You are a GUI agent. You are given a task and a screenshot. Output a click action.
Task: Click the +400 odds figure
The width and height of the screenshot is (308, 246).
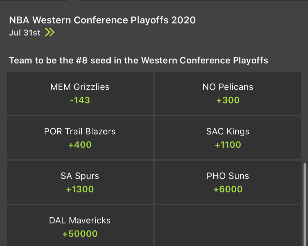point(80,145)
